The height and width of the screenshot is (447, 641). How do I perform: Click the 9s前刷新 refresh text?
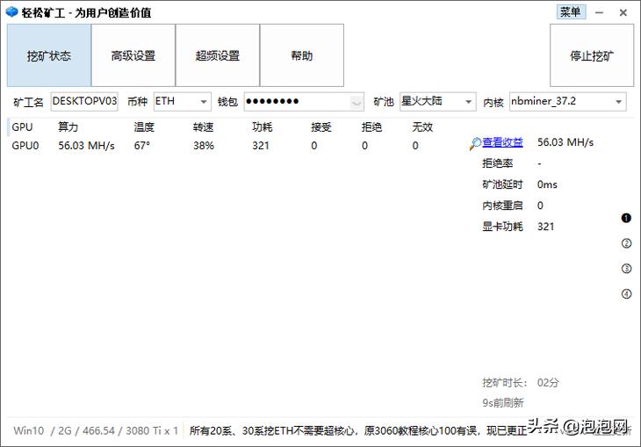pyautogui.click(x=503, y=403)
